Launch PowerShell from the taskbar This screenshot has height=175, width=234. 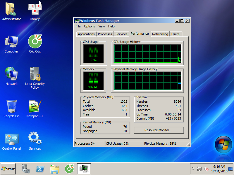click(40, 169)
